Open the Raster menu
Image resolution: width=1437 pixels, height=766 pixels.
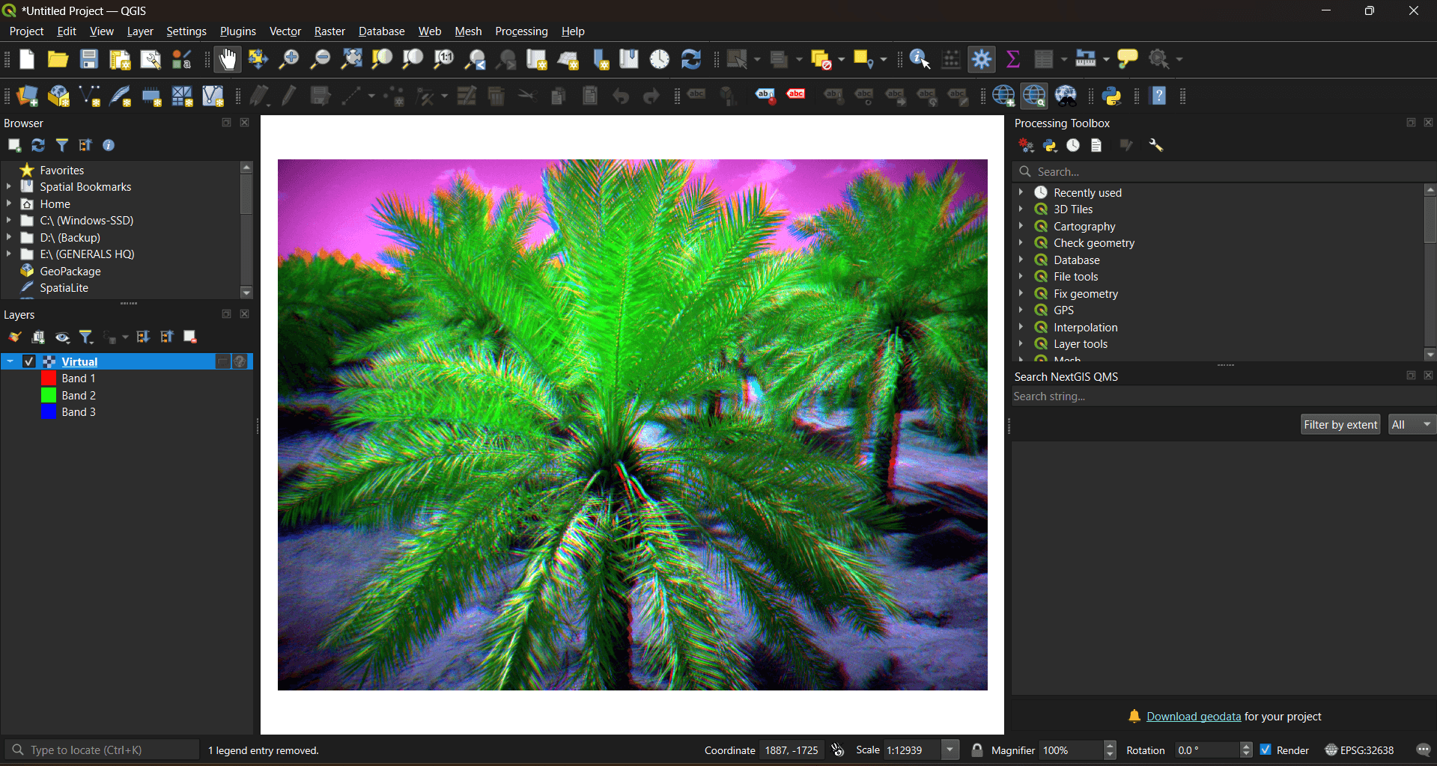tap(329, 31)
